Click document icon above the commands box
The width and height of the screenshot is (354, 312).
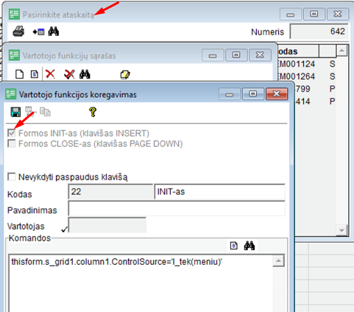pos(234,245)
